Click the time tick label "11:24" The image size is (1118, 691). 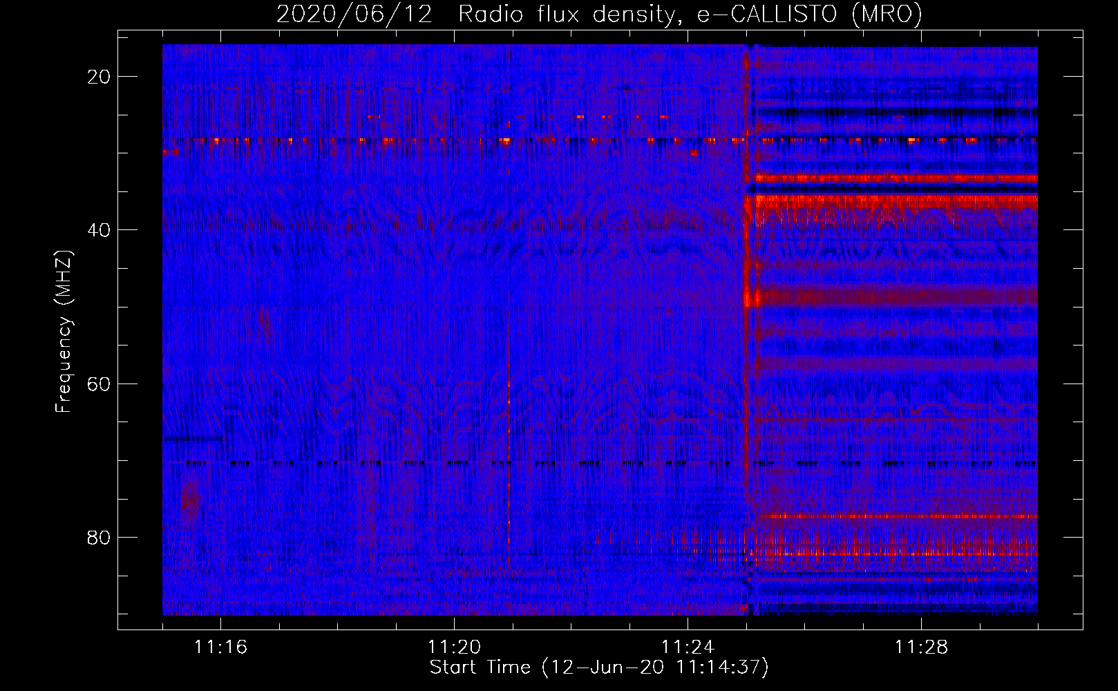point(688,647)
